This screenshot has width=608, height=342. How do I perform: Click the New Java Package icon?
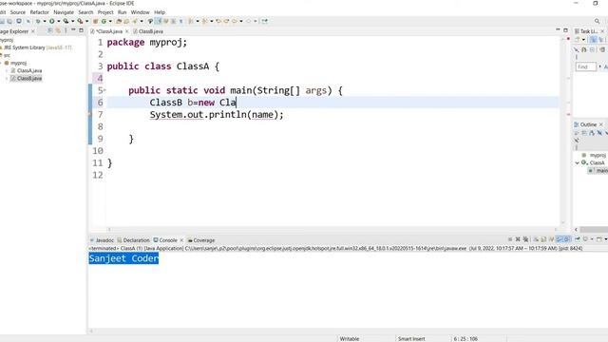tap(95, 21)
